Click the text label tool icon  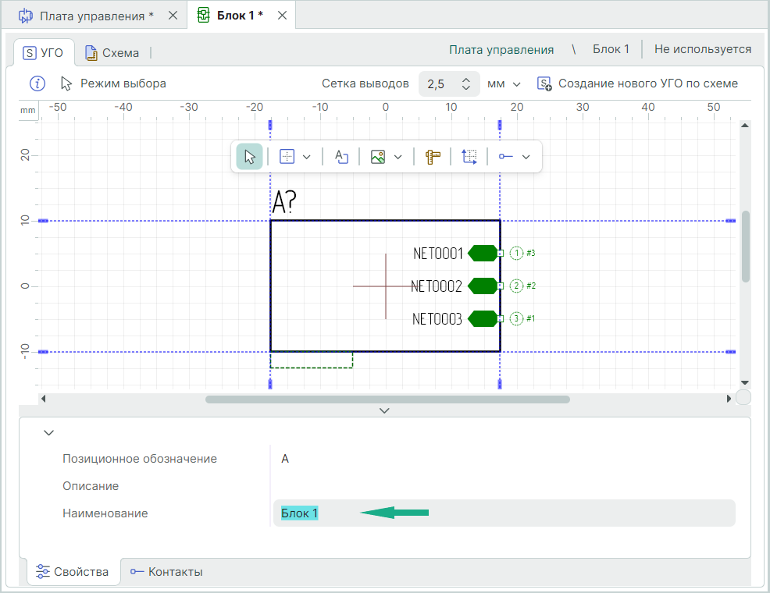[341, 157]
